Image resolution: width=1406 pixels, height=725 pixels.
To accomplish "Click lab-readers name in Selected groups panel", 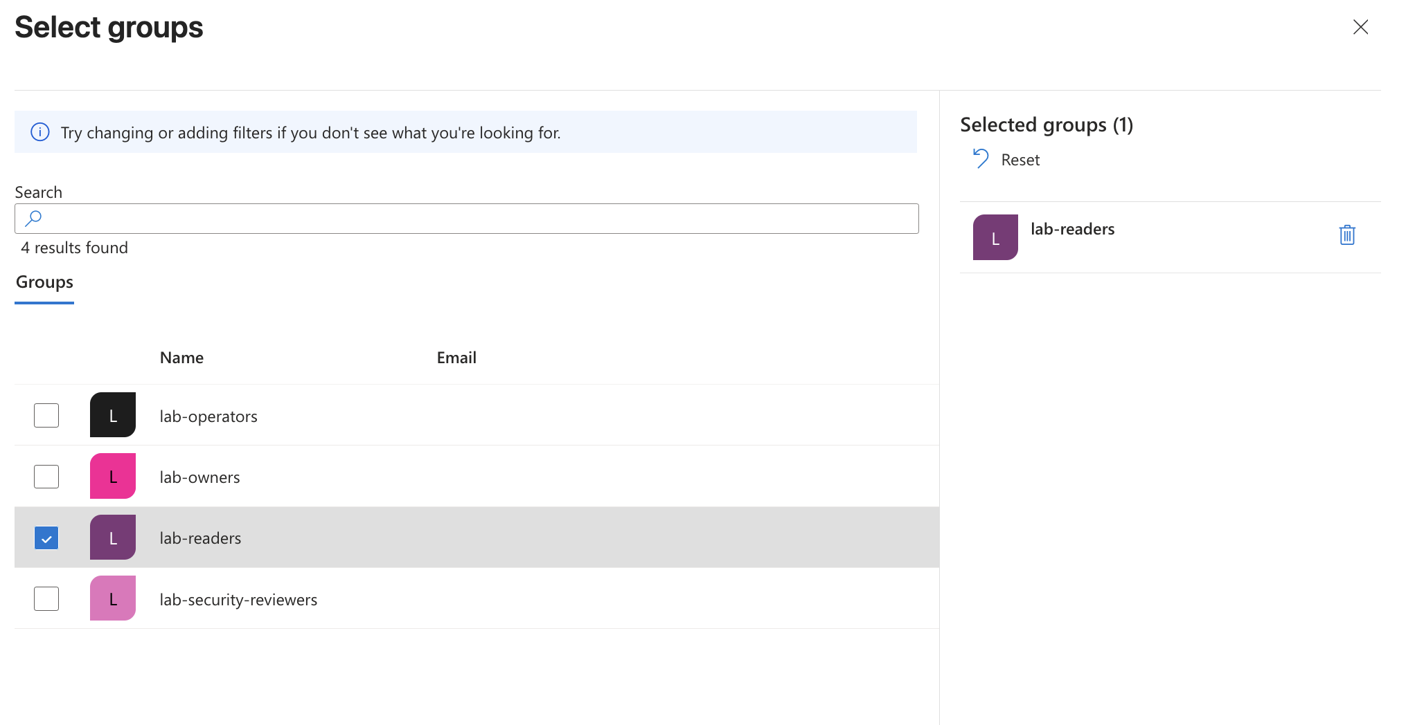I will 1073,229.
